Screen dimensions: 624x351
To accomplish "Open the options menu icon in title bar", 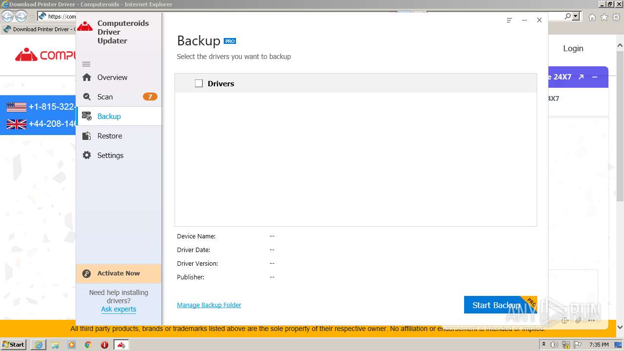I will (509, 20).
